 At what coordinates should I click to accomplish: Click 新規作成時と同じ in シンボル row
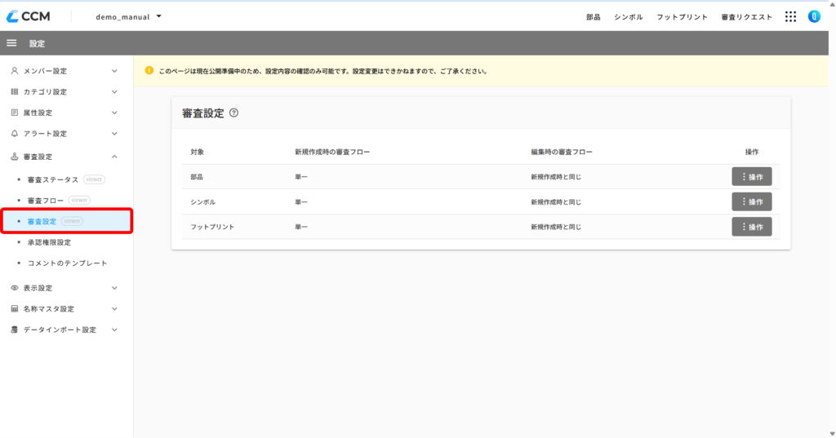pos(556,202)
